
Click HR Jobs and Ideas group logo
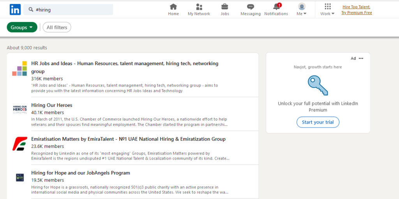[x=19, y=69]
